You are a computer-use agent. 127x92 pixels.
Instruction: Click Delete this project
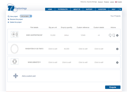click(16, 22)
